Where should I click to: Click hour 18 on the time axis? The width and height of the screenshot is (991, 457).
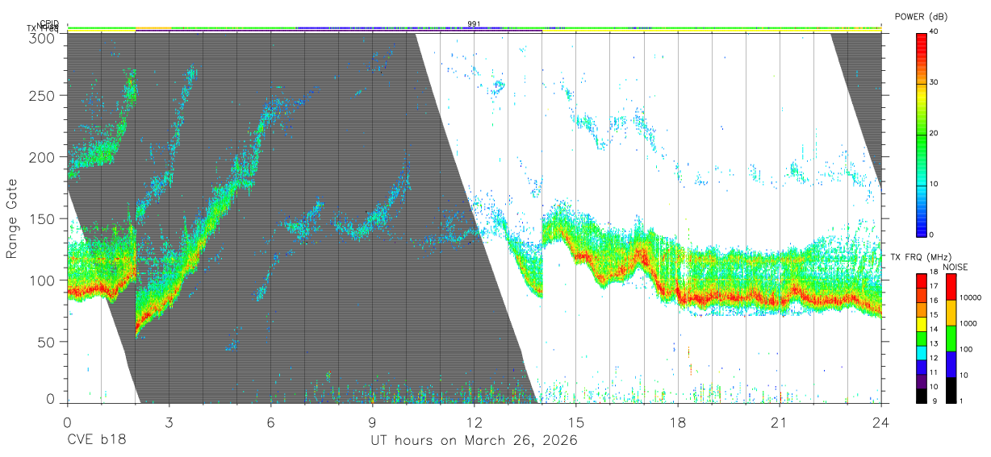(x=678, y=422)
